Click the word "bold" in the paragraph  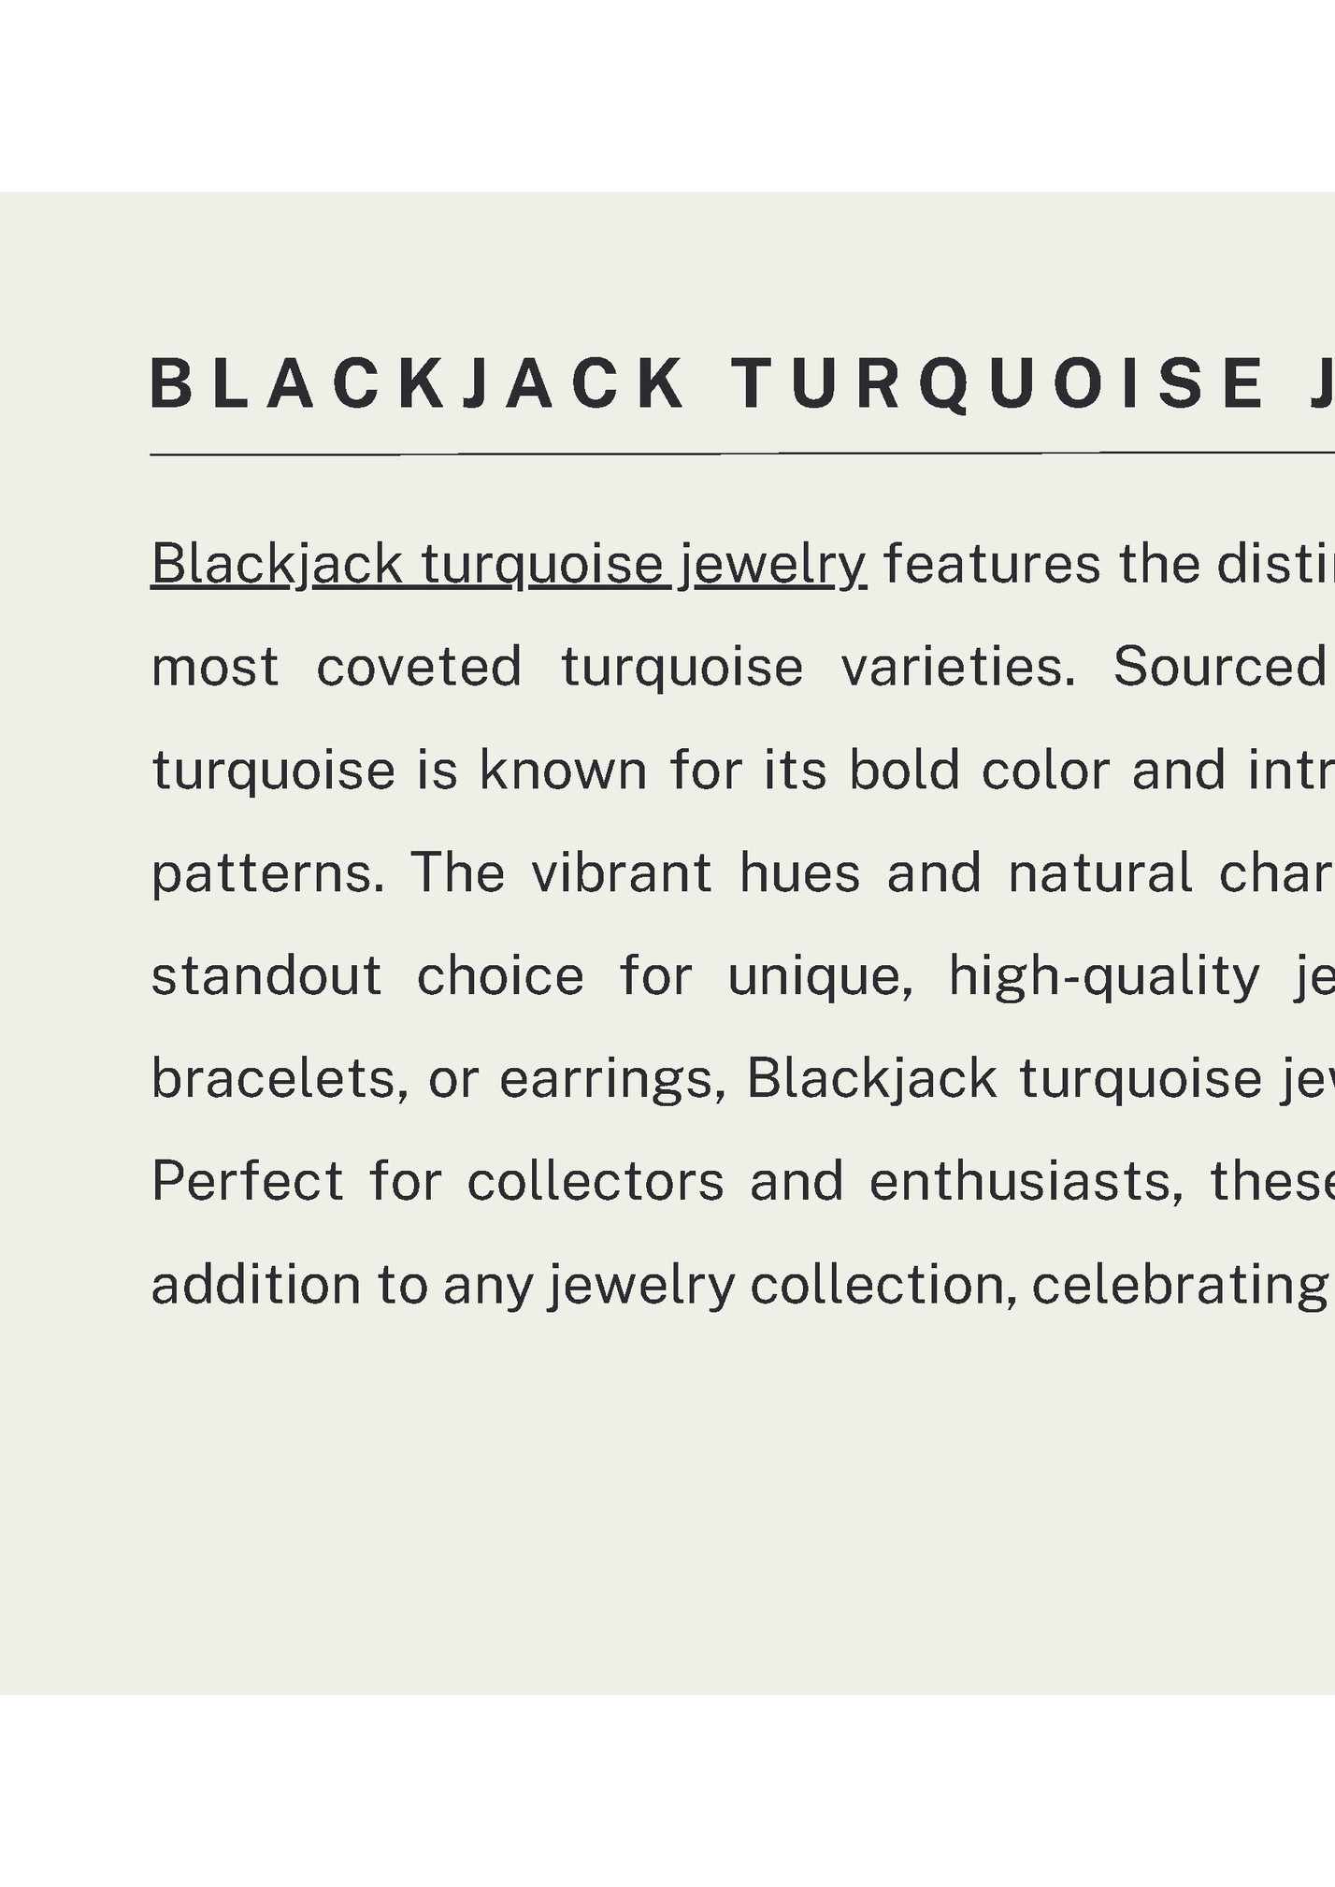904,770
